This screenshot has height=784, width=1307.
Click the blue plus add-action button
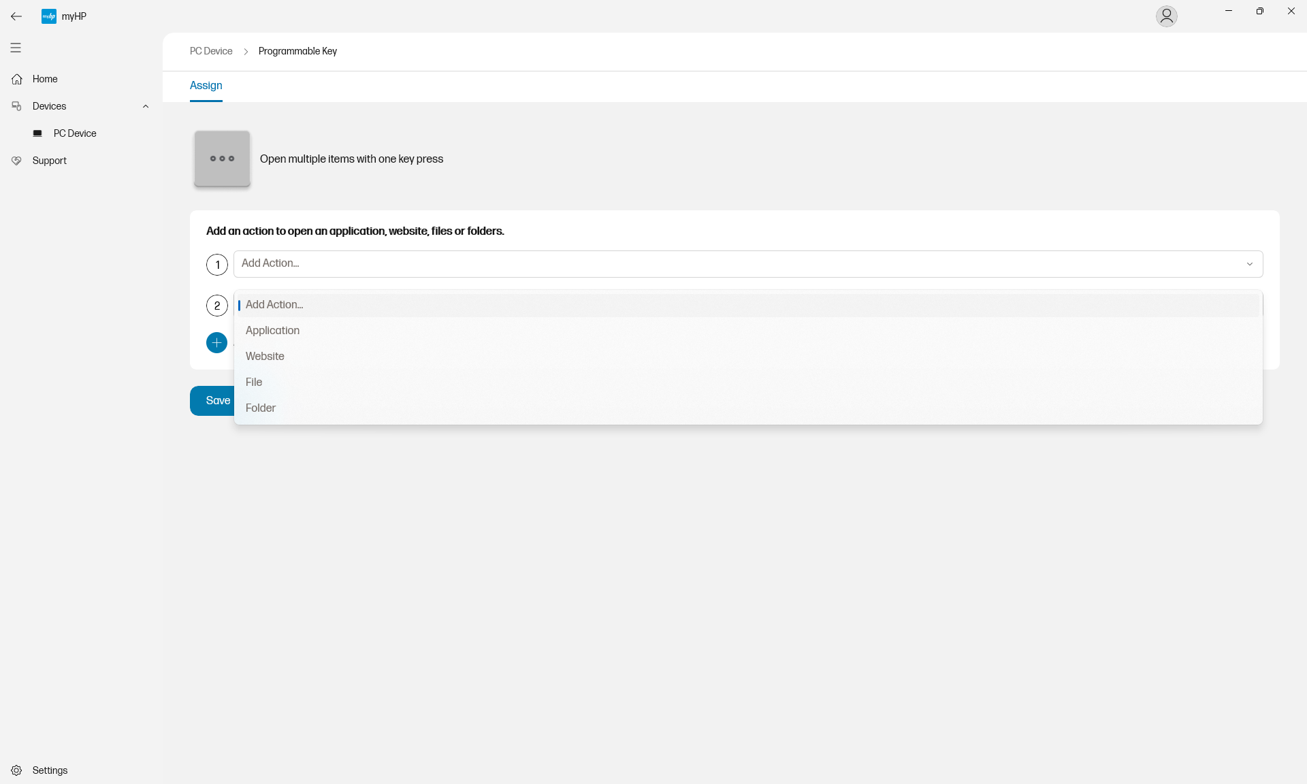[216, 342]
